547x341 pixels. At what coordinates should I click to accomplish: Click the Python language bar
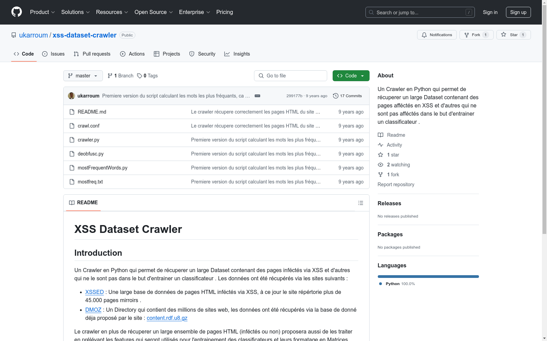(428, 277)
